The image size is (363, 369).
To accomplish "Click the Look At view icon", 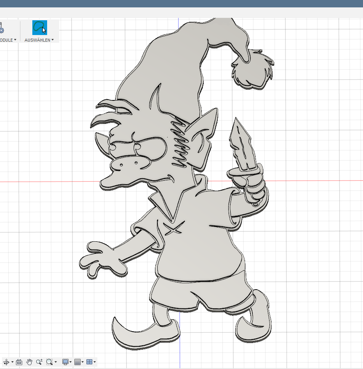I will [x=19, y=362].
